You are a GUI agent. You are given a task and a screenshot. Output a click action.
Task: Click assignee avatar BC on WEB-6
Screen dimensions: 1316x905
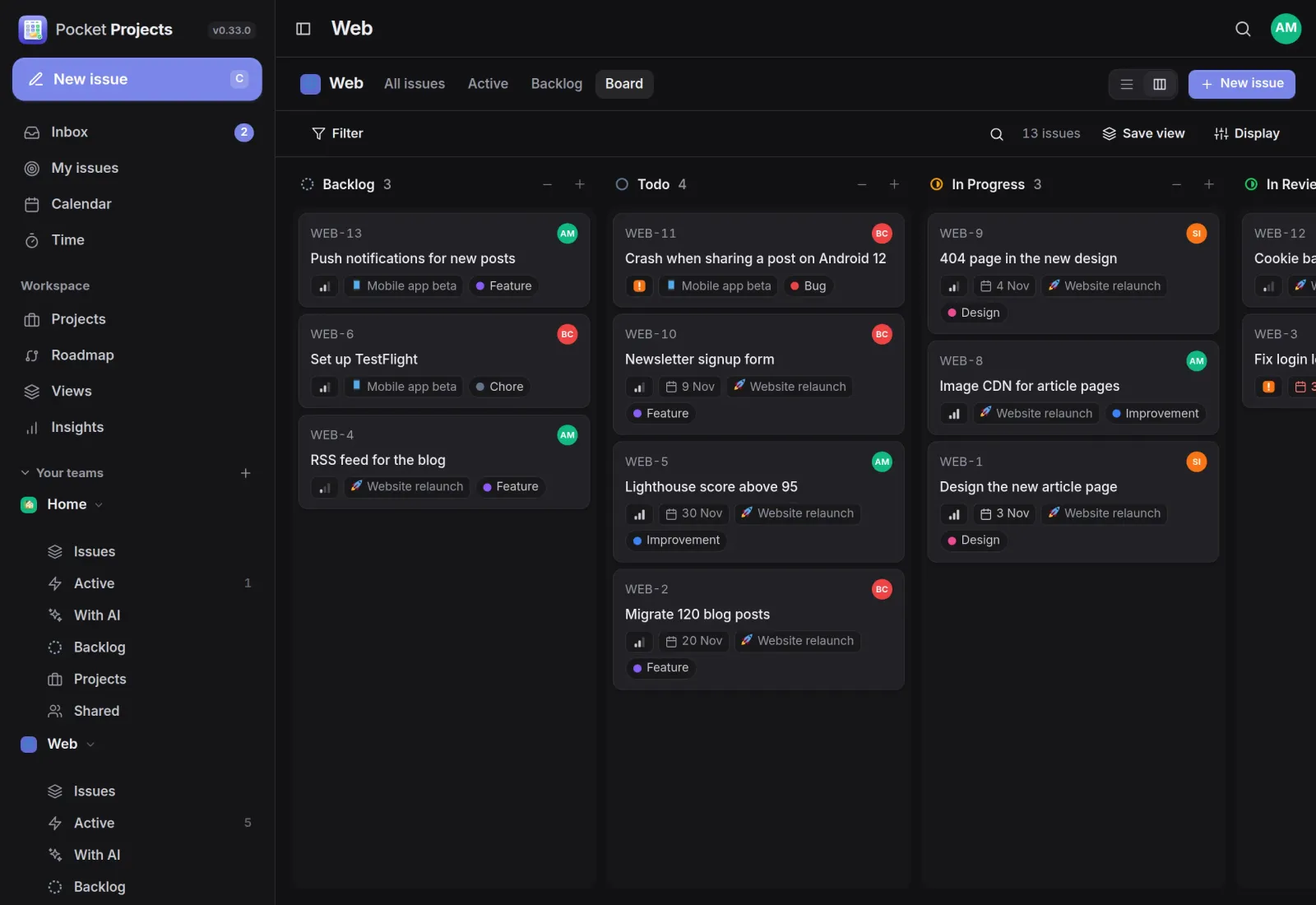(568, 334)
